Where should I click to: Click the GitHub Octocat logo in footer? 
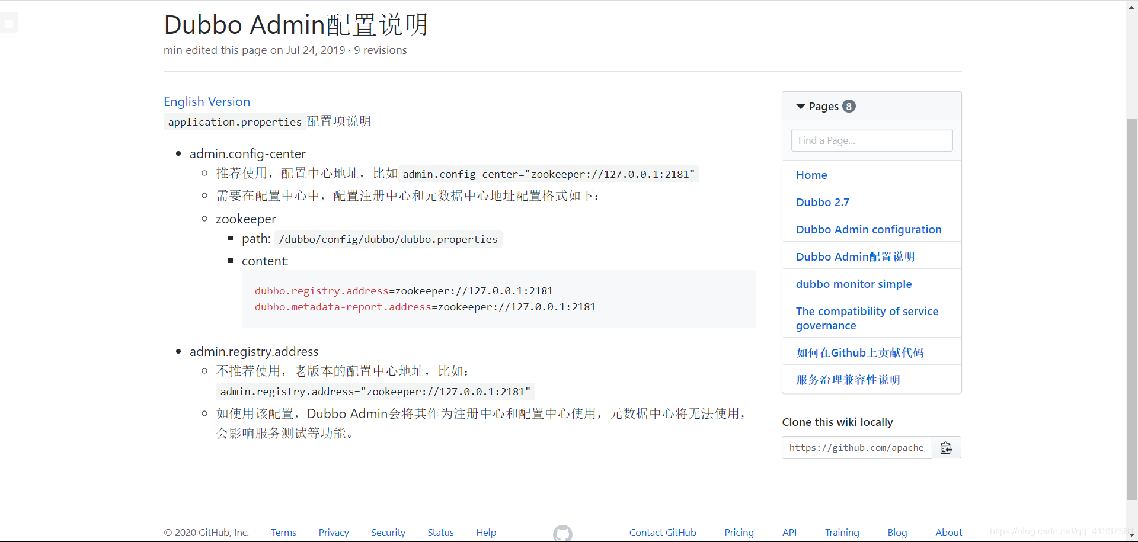(x=562, y=533)
